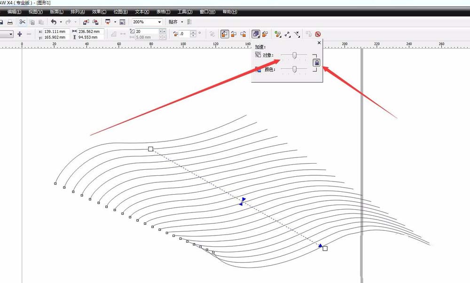This screenshot has width=470, height=283.
Task: Add a blend preset with the plus icon
Action: click(20, 34)
